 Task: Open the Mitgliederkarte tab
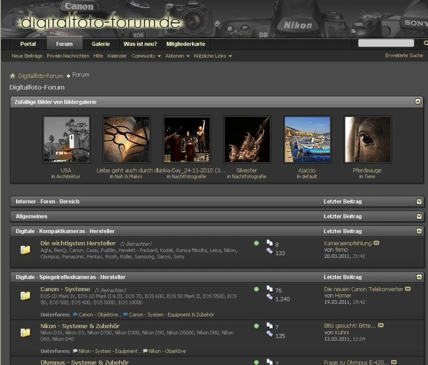click(x=185, y=44)
